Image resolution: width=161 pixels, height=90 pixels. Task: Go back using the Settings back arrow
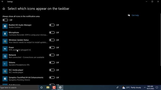point(3,1)
